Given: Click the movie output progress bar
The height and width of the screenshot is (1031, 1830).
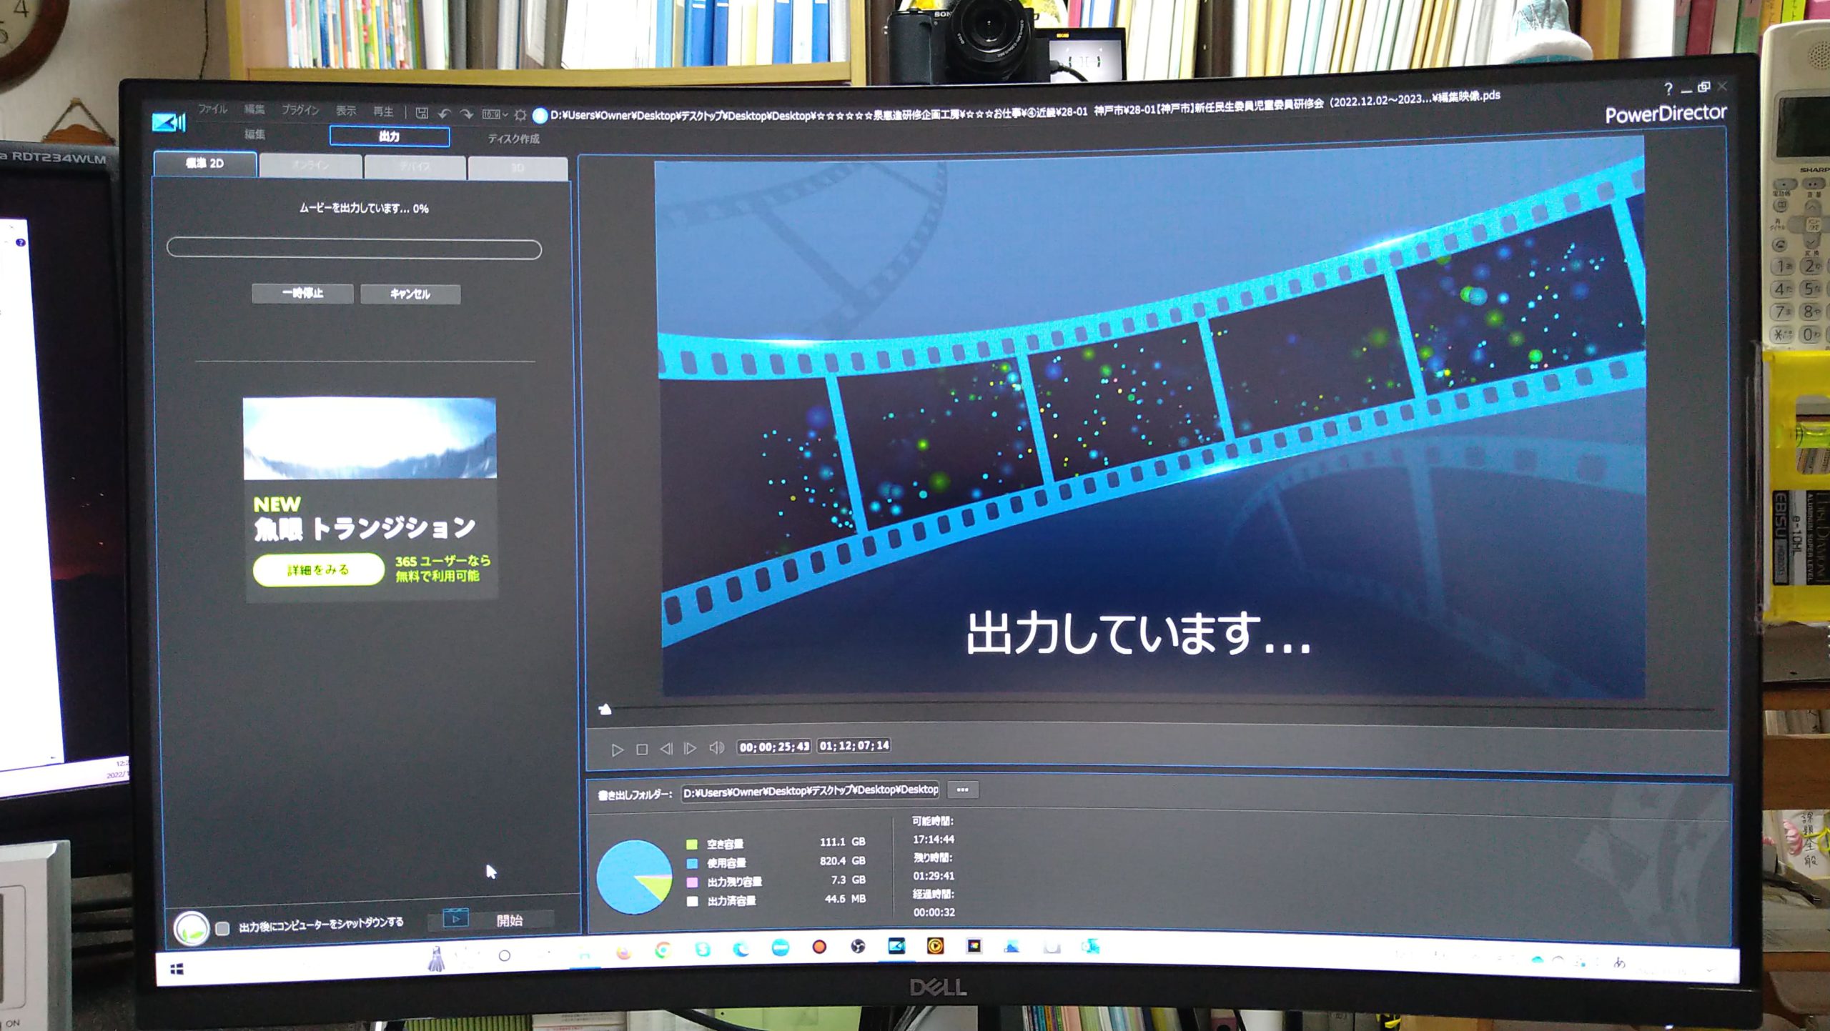Looking at the screenshot, I should tap(354, 249).
